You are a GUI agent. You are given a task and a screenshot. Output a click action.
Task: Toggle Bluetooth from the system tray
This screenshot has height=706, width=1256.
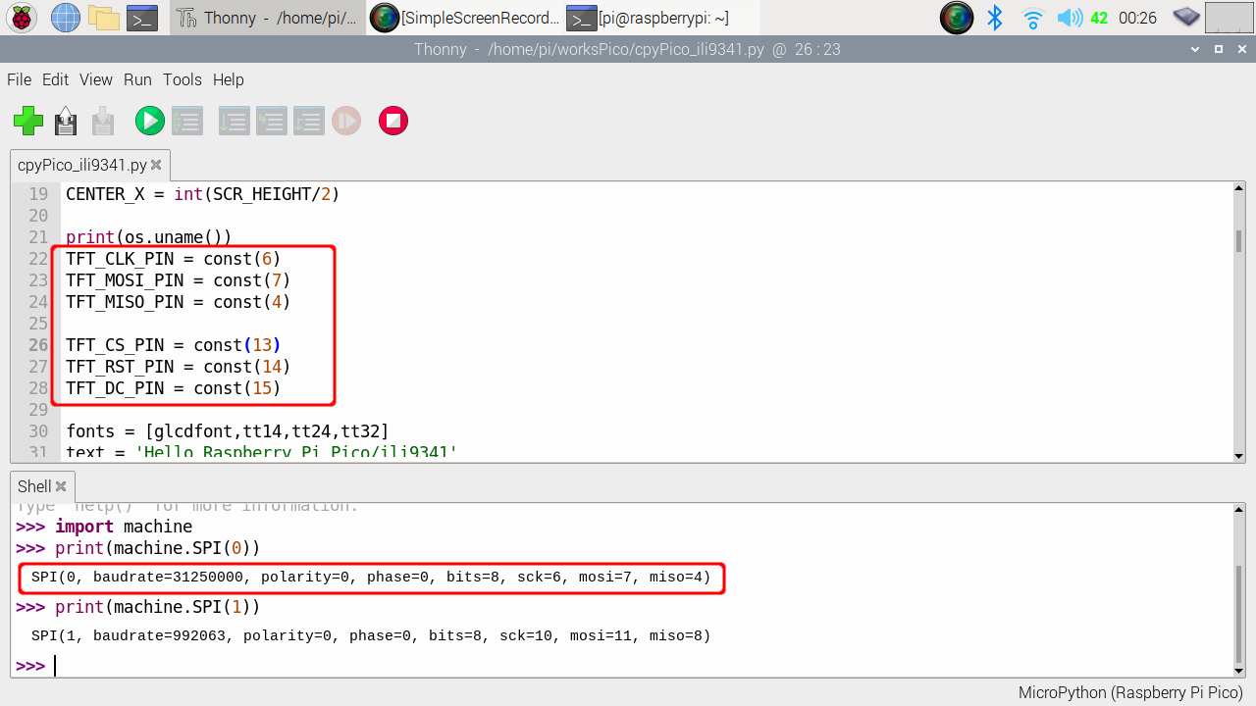click(995, 17)
